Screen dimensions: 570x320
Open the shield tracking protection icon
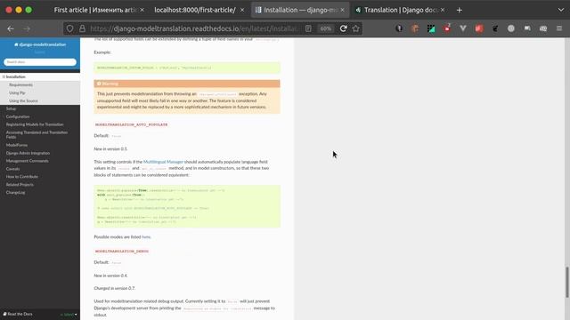(x=69, y=28)
